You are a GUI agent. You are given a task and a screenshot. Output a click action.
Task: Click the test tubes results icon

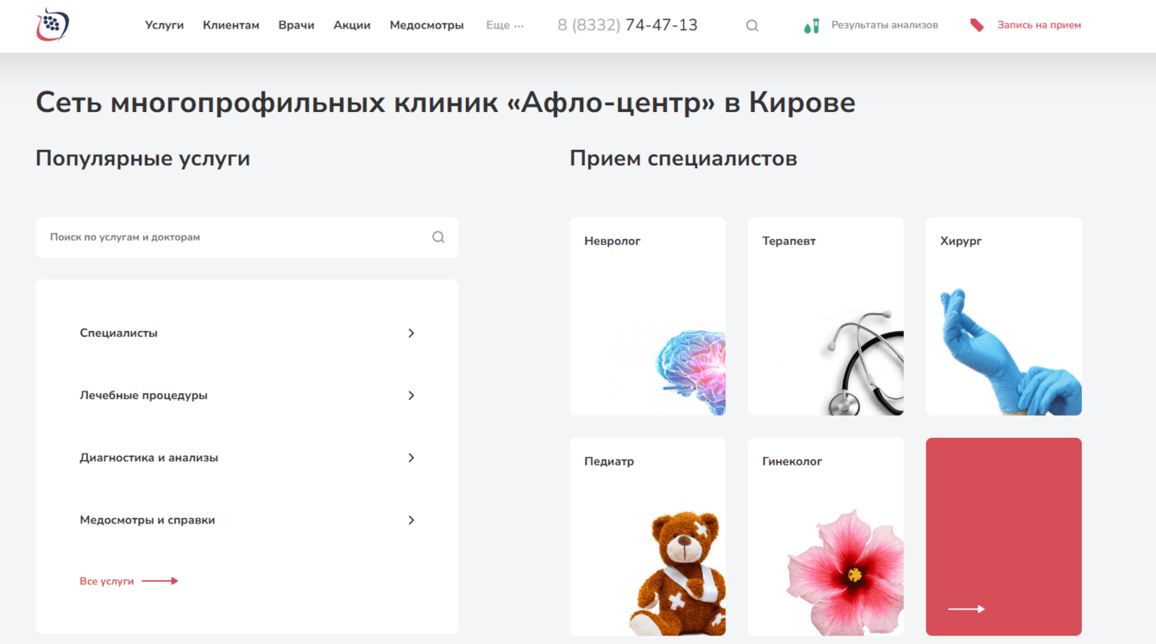(x=812, y=26)
